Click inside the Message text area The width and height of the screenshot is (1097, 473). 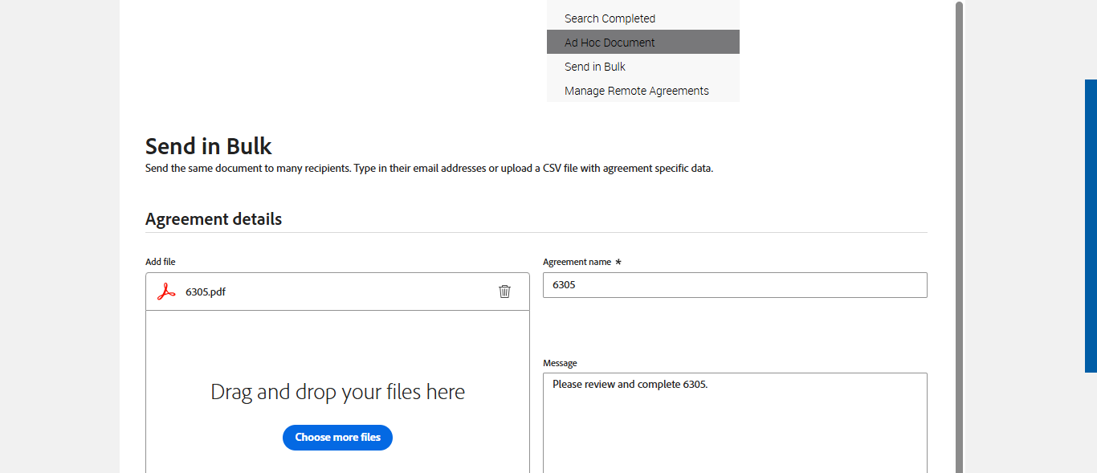coord(734,426)
